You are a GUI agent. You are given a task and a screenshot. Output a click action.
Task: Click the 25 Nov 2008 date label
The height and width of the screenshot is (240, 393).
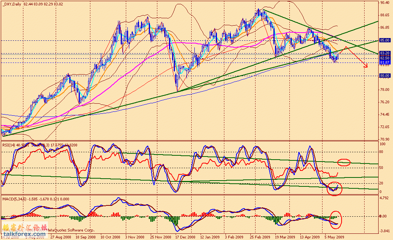pos(160,237)
